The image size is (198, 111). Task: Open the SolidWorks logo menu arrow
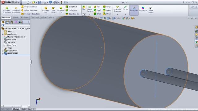click(x=21, y=2)
